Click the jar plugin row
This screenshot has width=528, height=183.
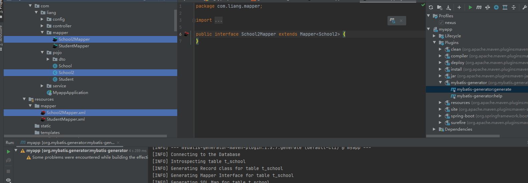click(477, 76)
